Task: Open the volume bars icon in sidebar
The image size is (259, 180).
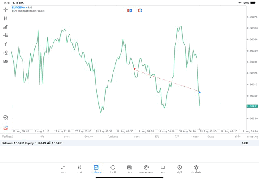Action: [x=6, y=27]
